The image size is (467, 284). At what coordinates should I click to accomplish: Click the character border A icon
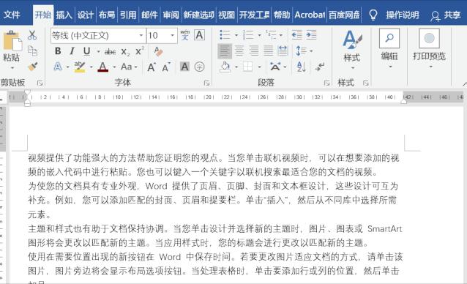[x=199, y=35]
